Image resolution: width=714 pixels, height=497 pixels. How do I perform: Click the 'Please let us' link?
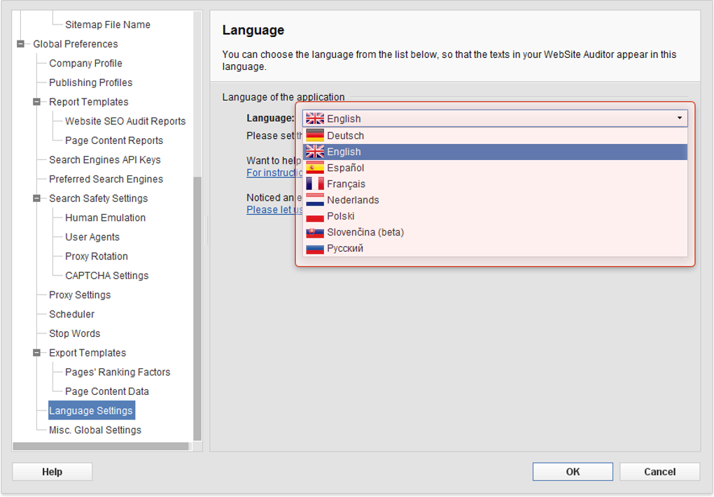click(274, 210)
